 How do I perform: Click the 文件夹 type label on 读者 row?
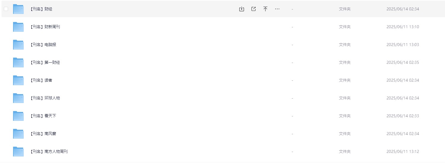345,80
